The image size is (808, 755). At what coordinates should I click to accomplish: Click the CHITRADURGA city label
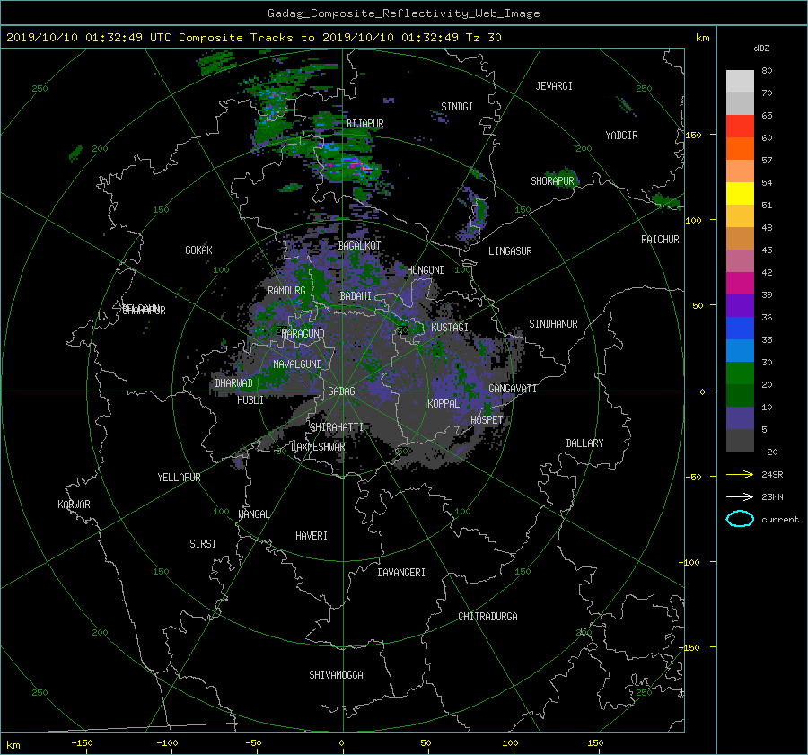click(x=487, y=617)
